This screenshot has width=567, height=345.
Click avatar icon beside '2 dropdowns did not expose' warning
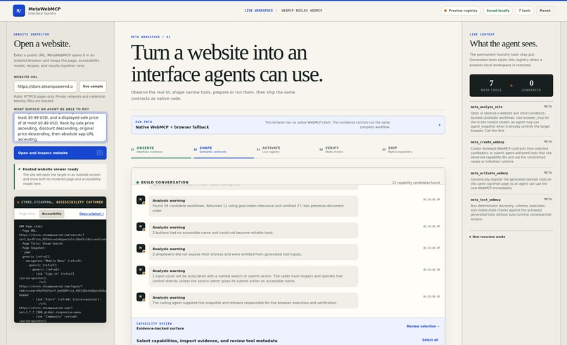[141, 249]
